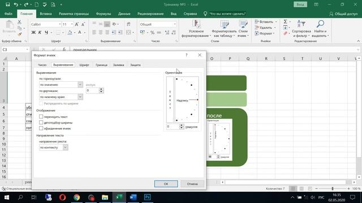Image resolution: width=362 pixels, height=203 pixels.
Task: Click Что вы хотите сделать search
Action: [227, 14]
